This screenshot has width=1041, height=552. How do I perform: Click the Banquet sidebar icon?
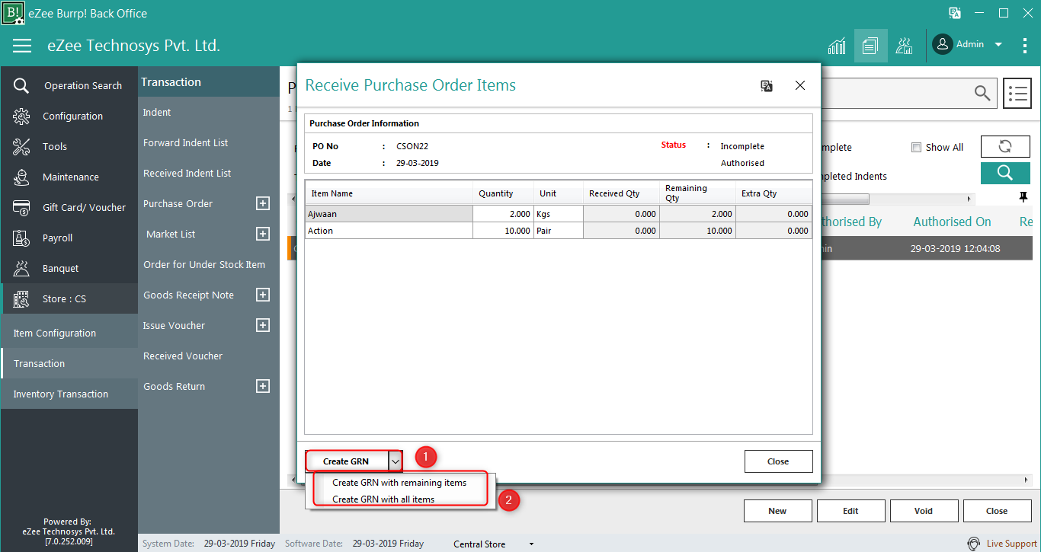click(21, 269)
